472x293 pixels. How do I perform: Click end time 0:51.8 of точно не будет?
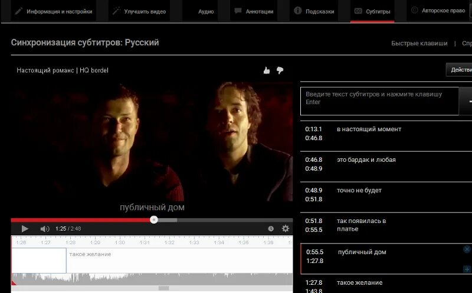(314, 199)
